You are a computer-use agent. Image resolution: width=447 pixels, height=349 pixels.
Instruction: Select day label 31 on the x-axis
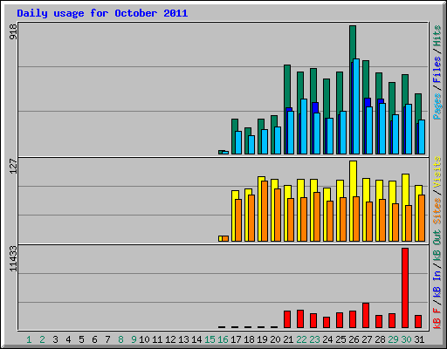[419, 339]
